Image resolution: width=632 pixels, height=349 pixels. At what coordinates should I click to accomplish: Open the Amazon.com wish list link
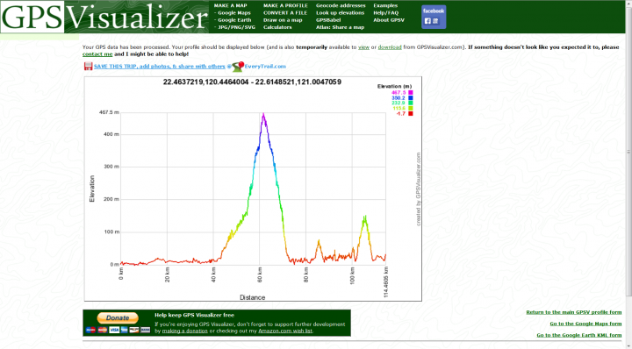coord(285,331)
